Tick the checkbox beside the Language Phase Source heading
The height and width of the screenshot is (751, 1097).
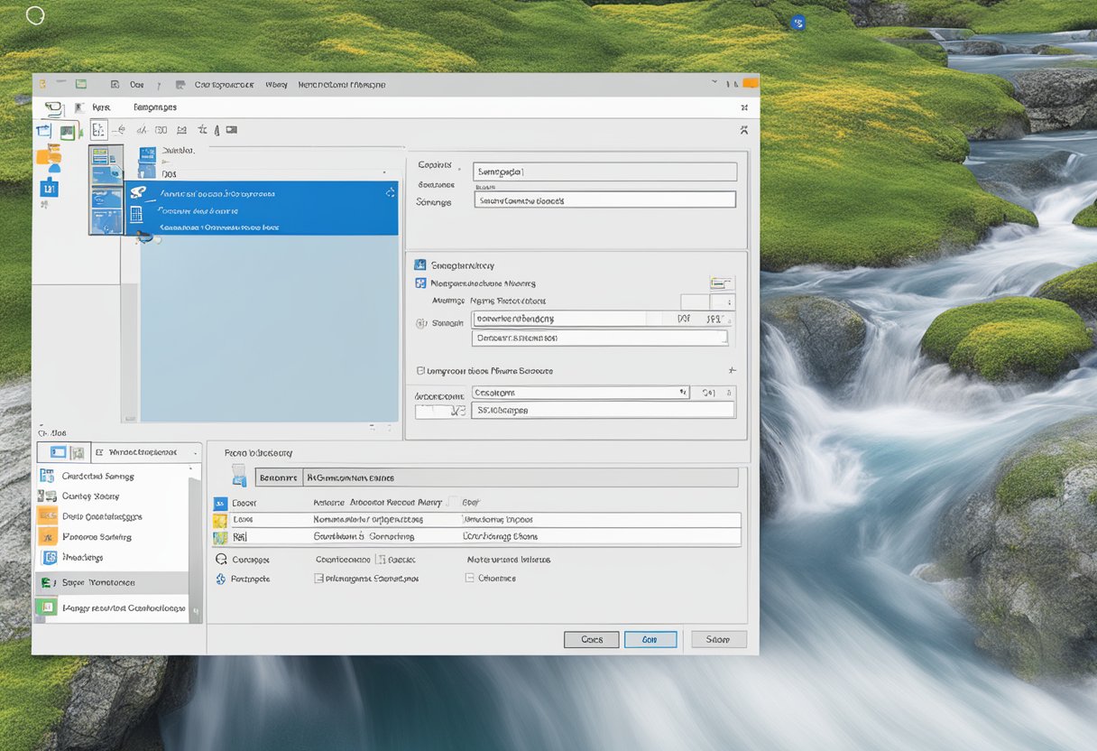419,370
